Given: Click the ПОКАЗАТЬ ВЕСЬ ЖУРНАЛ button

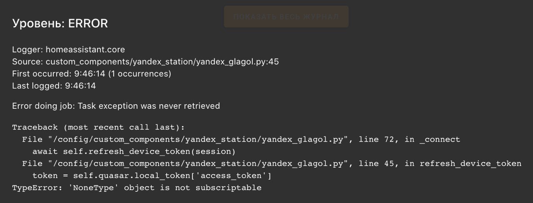Looking at the screenshot, I should (286, 17).
